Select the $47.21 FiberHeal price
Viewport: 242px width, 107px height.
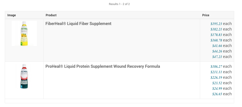tap(217, 57)
